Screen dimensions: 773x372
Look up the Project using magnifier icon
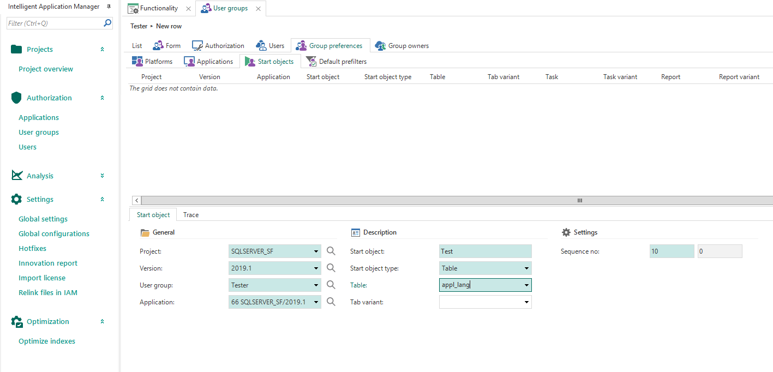point(331,251)
